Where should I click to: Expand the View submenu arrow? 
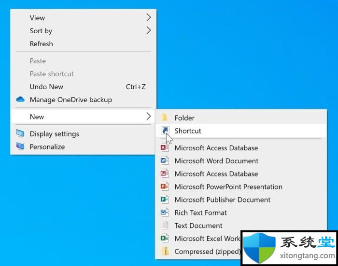(x=149, y=17)
